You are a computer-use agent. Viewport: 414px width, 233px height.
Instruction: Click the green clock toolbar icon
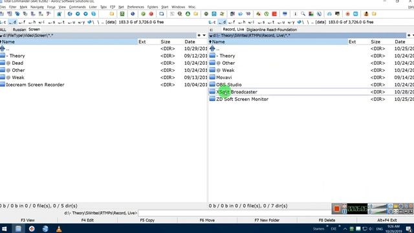[x=267, y=14]
